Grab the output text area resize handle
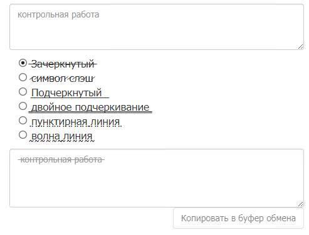The image size is (309, 235). tap(300, 204)
